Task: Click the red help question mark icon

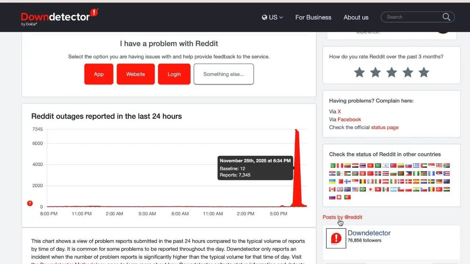Action: (30, 203)
